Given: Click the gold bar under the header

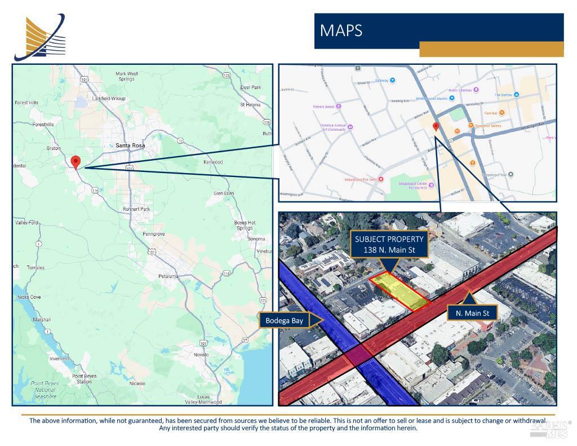Looking at the screenshot, I should coord(491,49).
